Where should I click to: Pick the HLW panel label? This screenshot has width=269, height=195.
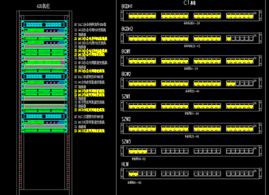(125, 164)
